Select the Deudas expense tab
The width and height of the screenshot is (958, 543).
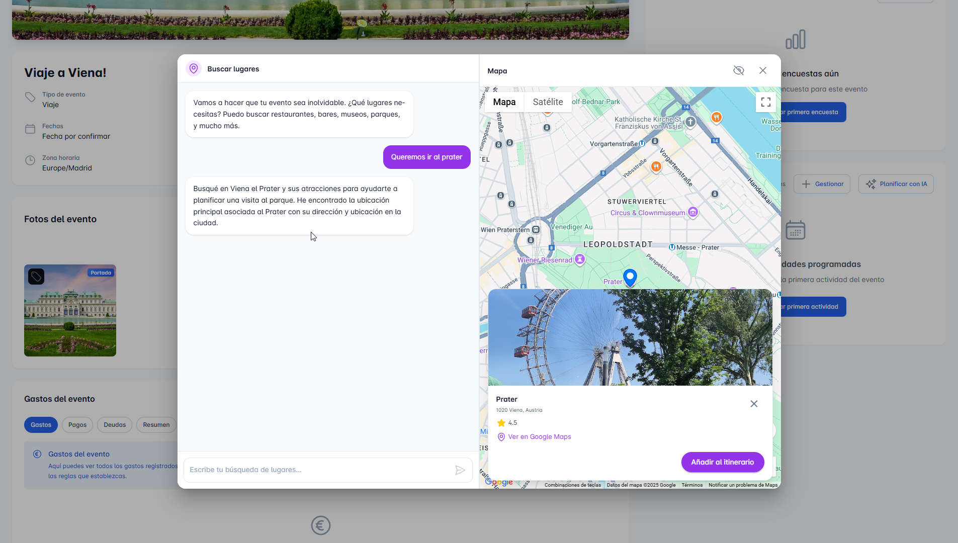[115, 425]
